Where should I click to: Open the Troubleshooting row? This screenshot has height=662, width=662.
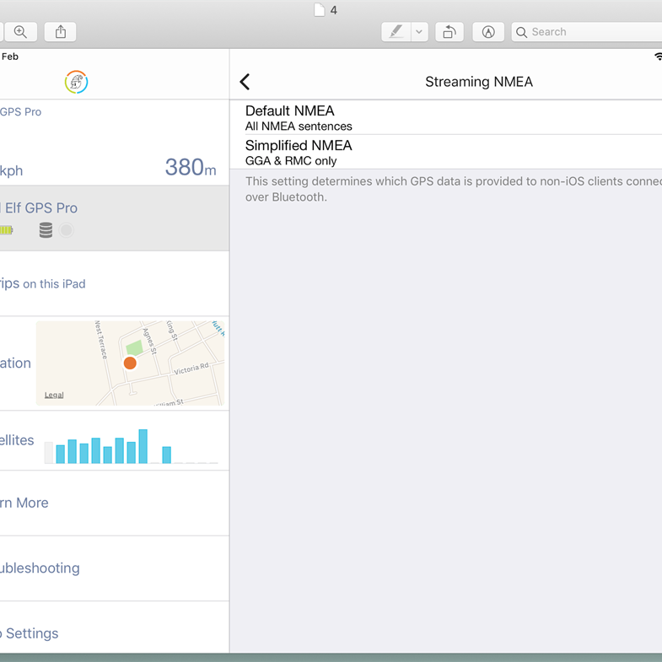40,568
